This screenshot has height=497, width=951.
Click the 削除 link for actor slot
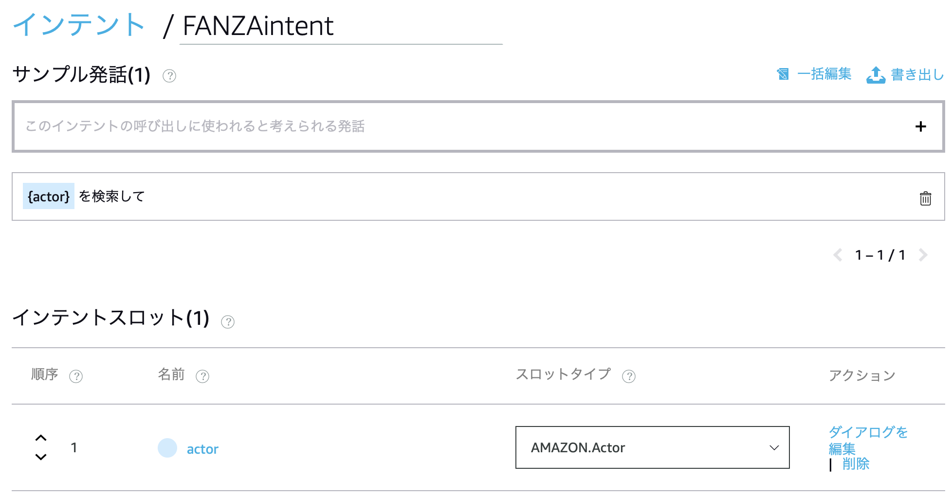pos(856,464)
